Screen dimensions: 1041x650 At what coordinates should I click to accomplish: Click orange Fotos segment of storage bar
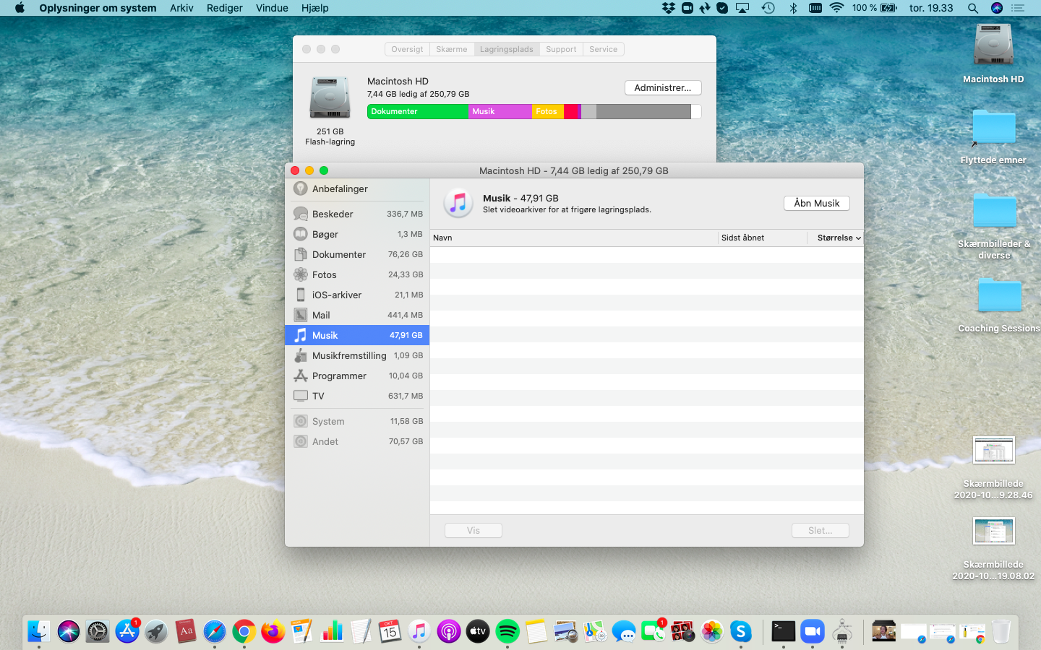point(547,111)
